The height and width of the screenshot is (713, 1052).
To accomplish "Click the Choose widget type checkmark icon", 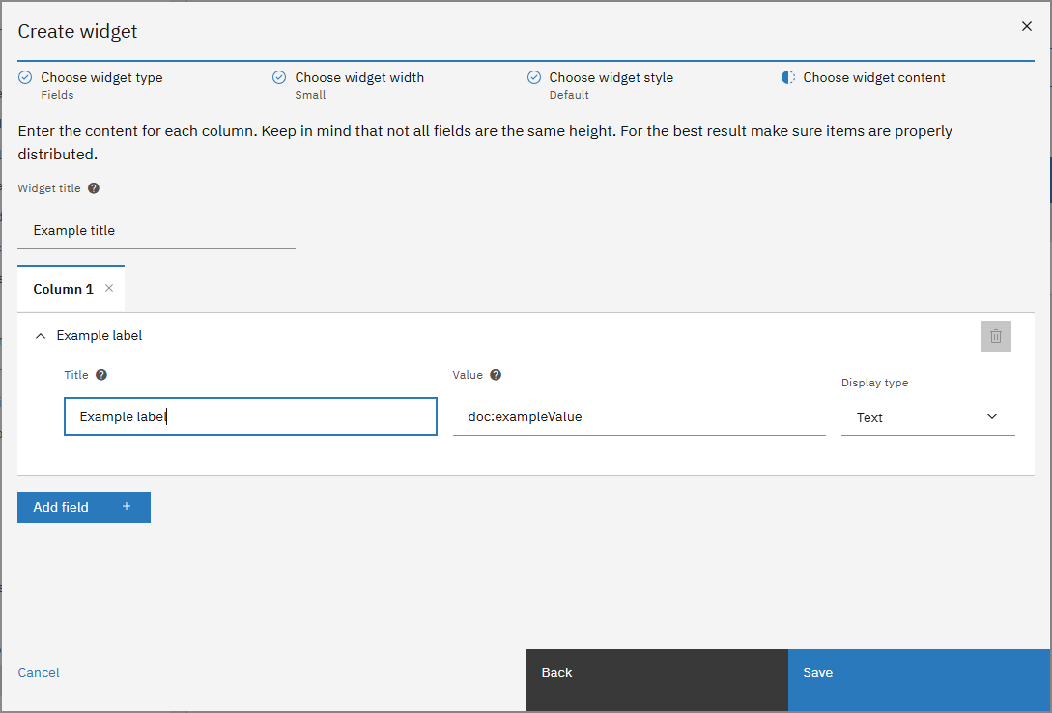I will [x=25, y=77].
